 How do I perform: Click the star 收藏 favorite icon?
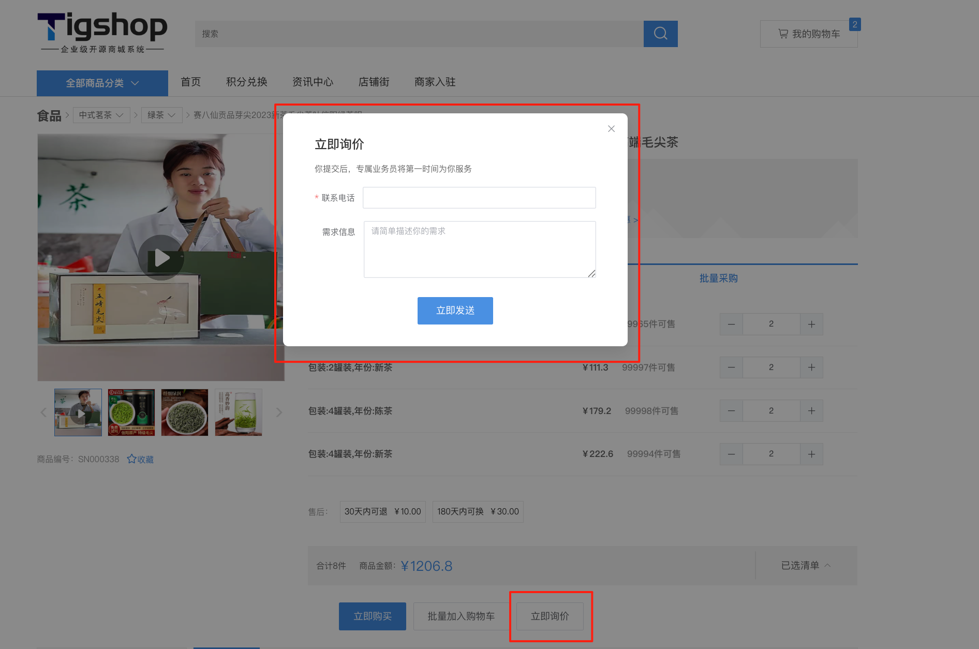[132, 459]
